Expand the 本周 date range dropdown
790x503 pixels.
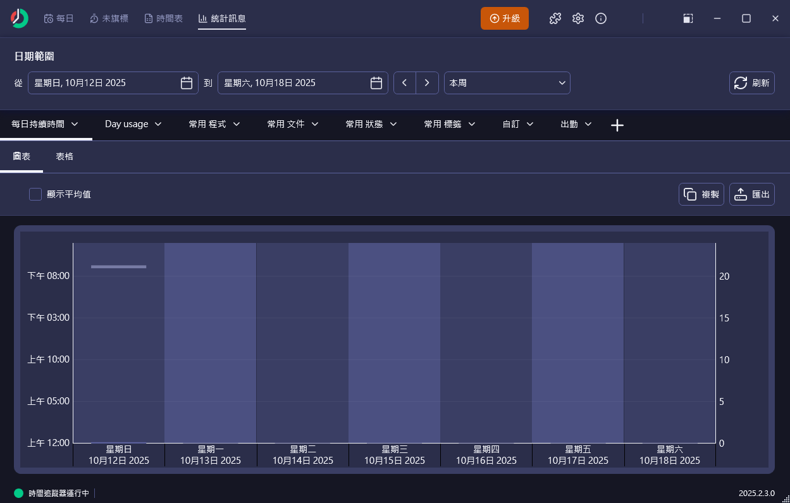coord(507,83)
